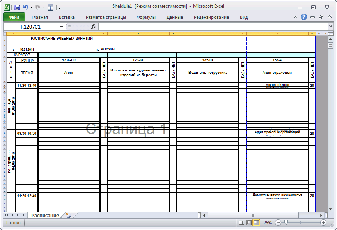Click zoom in plus button
This screenshot has width=337, height=230.
coord(323,223)
